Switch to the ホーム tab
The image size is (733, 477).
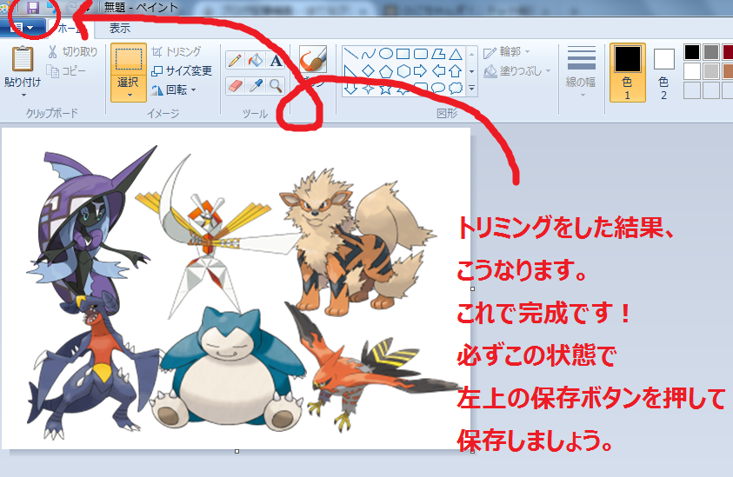[x=70, y=28]
